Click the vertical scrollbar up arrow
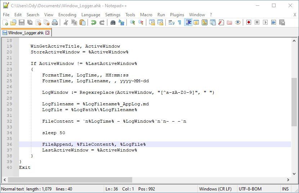 (294, 41)
